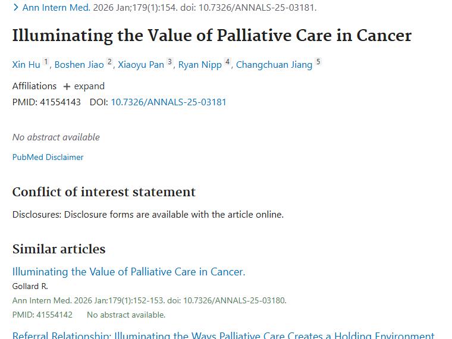Click the main article title heading
This screenshot has height=339, width=452.
212,36
